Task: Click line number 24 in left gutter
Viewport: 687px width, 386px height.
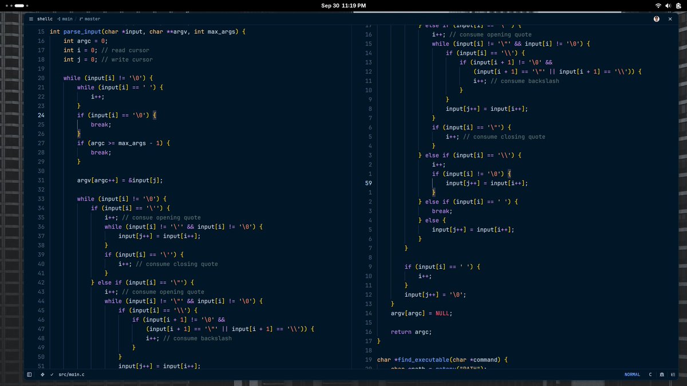Action: (x=41, y=115)
